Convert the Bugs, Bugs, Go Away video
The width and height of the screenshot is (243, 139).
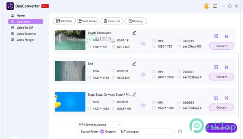coord(221,107)
